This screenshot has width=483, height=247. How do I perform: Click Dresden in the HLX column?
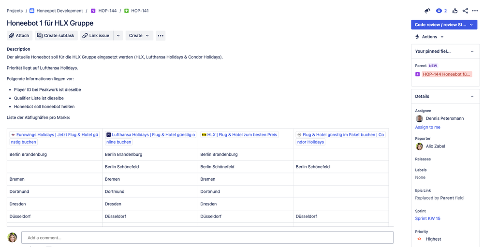tap(208, 204)
